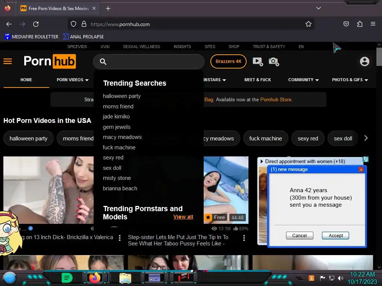Click the upload photo camera icon

tap(274, 61)
